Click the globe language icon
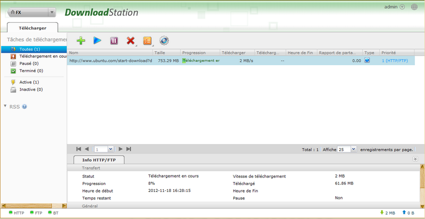 (x=414, y=7)
